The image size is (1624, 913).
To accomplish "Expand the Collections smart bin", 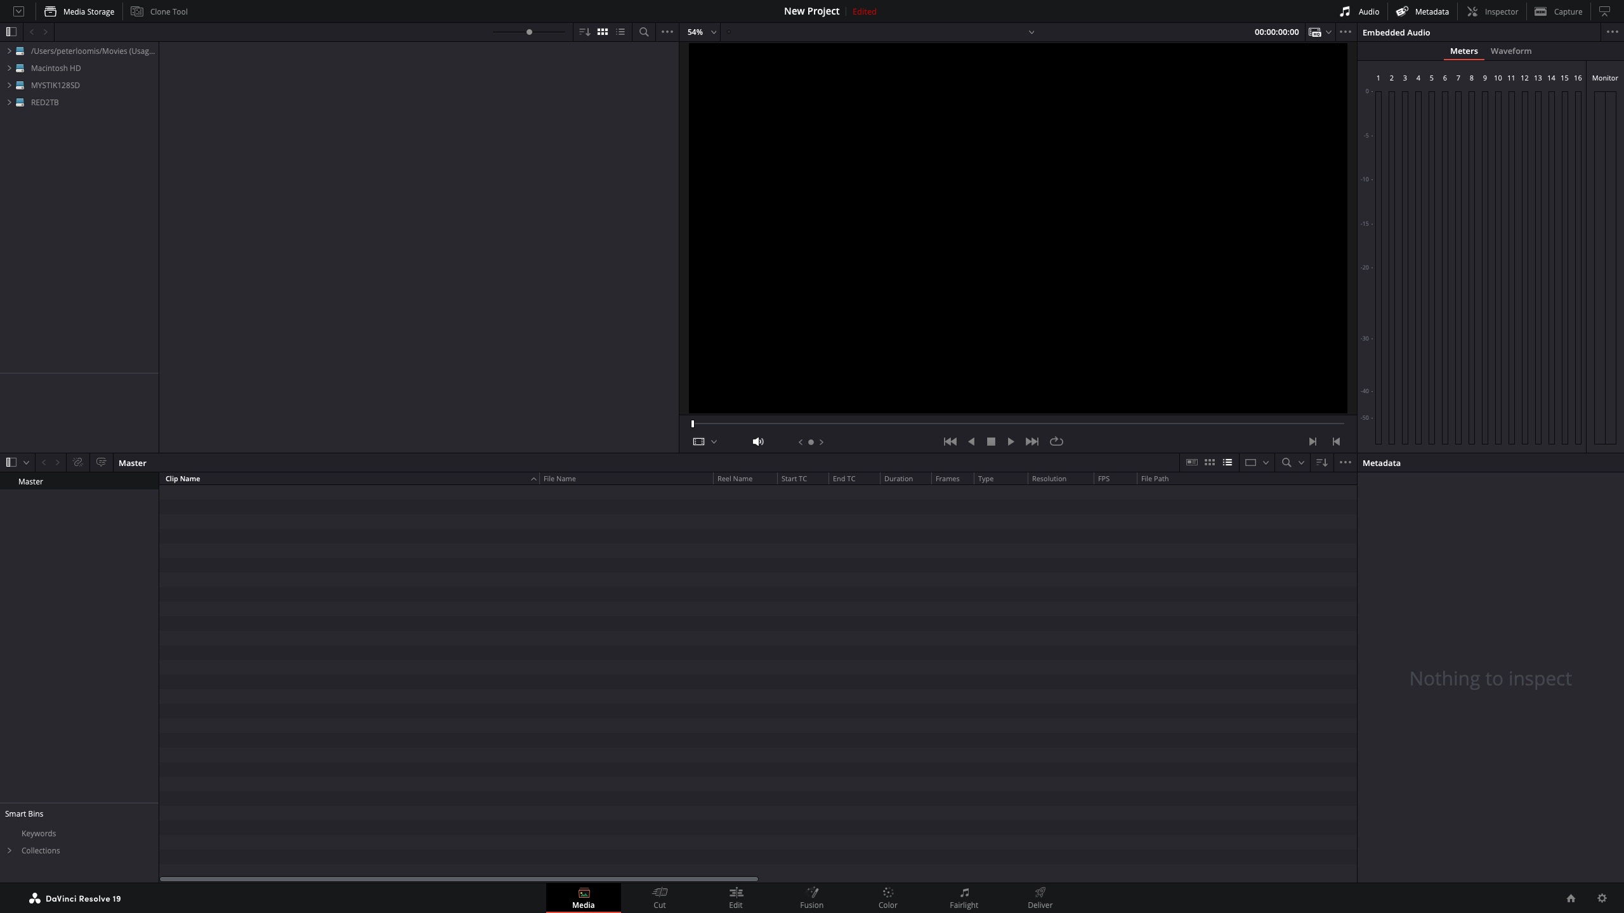I will pyautogui.click(x=10, y=850).
